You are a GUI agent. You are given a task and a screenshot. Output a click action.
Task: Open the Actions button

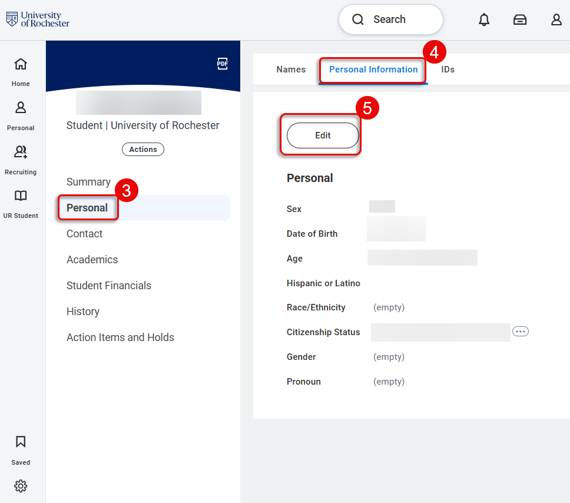pos(143,149)
